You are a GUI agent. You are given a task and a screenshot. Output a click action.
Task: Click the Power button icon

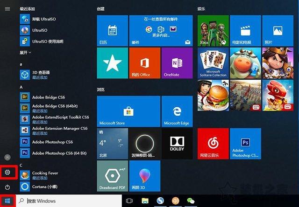tap(7, 187)
